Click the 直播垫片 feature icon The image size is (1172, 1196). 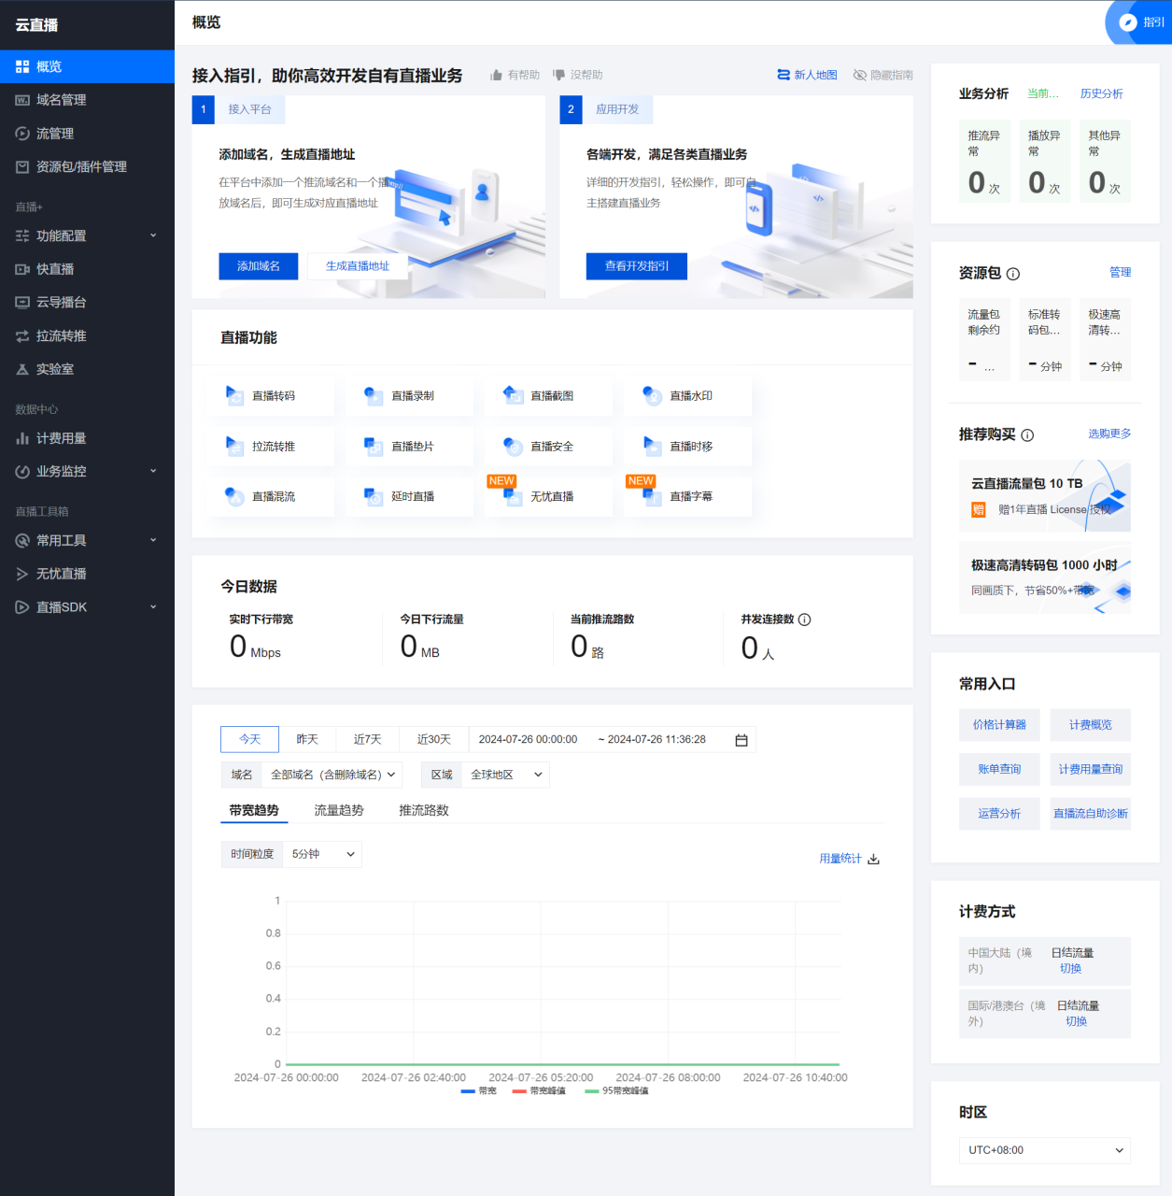[374, 446]
